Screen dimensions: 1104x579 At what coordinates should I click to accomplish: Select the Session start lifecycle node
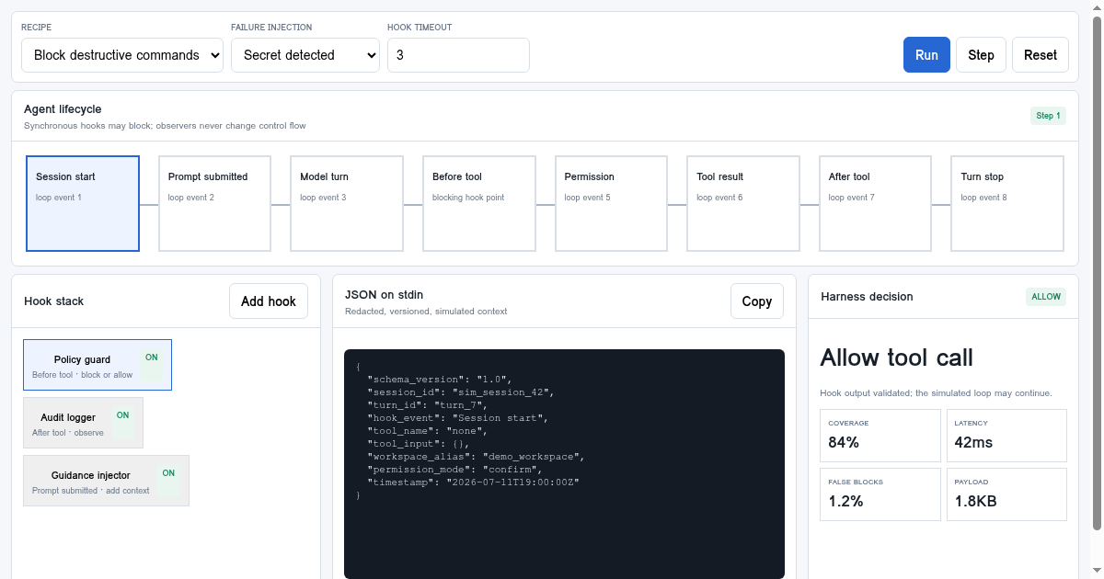tap(83, 203)
